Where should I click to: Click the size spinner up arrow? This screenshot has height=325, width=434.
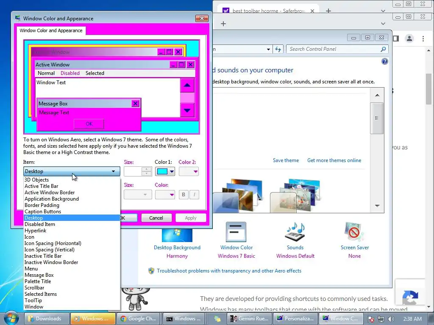(x=146, y=169)
